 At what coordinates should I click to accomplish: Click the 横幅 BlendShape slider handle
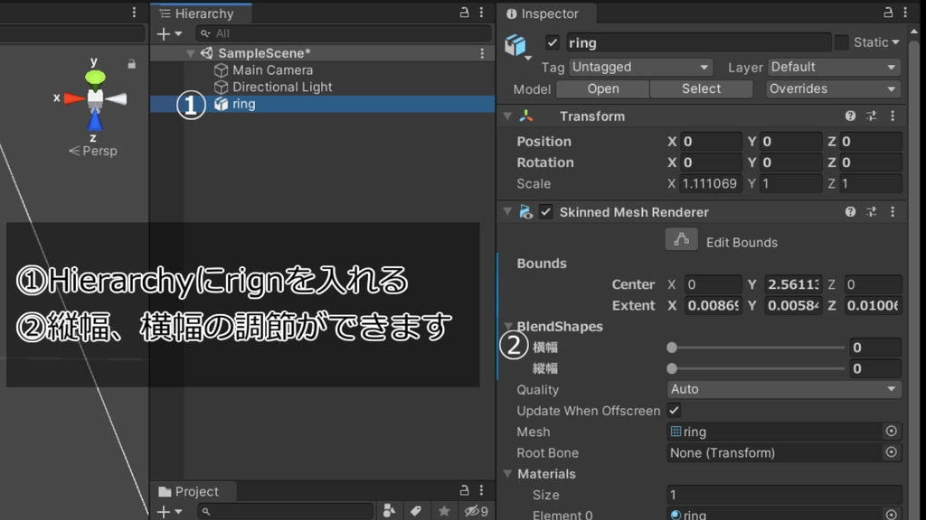click(671, 347)
